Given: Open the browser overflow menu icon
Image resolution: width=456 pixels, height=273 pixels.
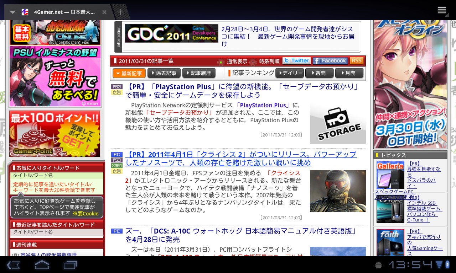Looking at the screenshot, I should [x=442, y=10].
